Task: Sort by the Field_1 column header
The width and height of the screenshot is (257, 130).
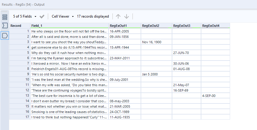Action: (69, 26)
